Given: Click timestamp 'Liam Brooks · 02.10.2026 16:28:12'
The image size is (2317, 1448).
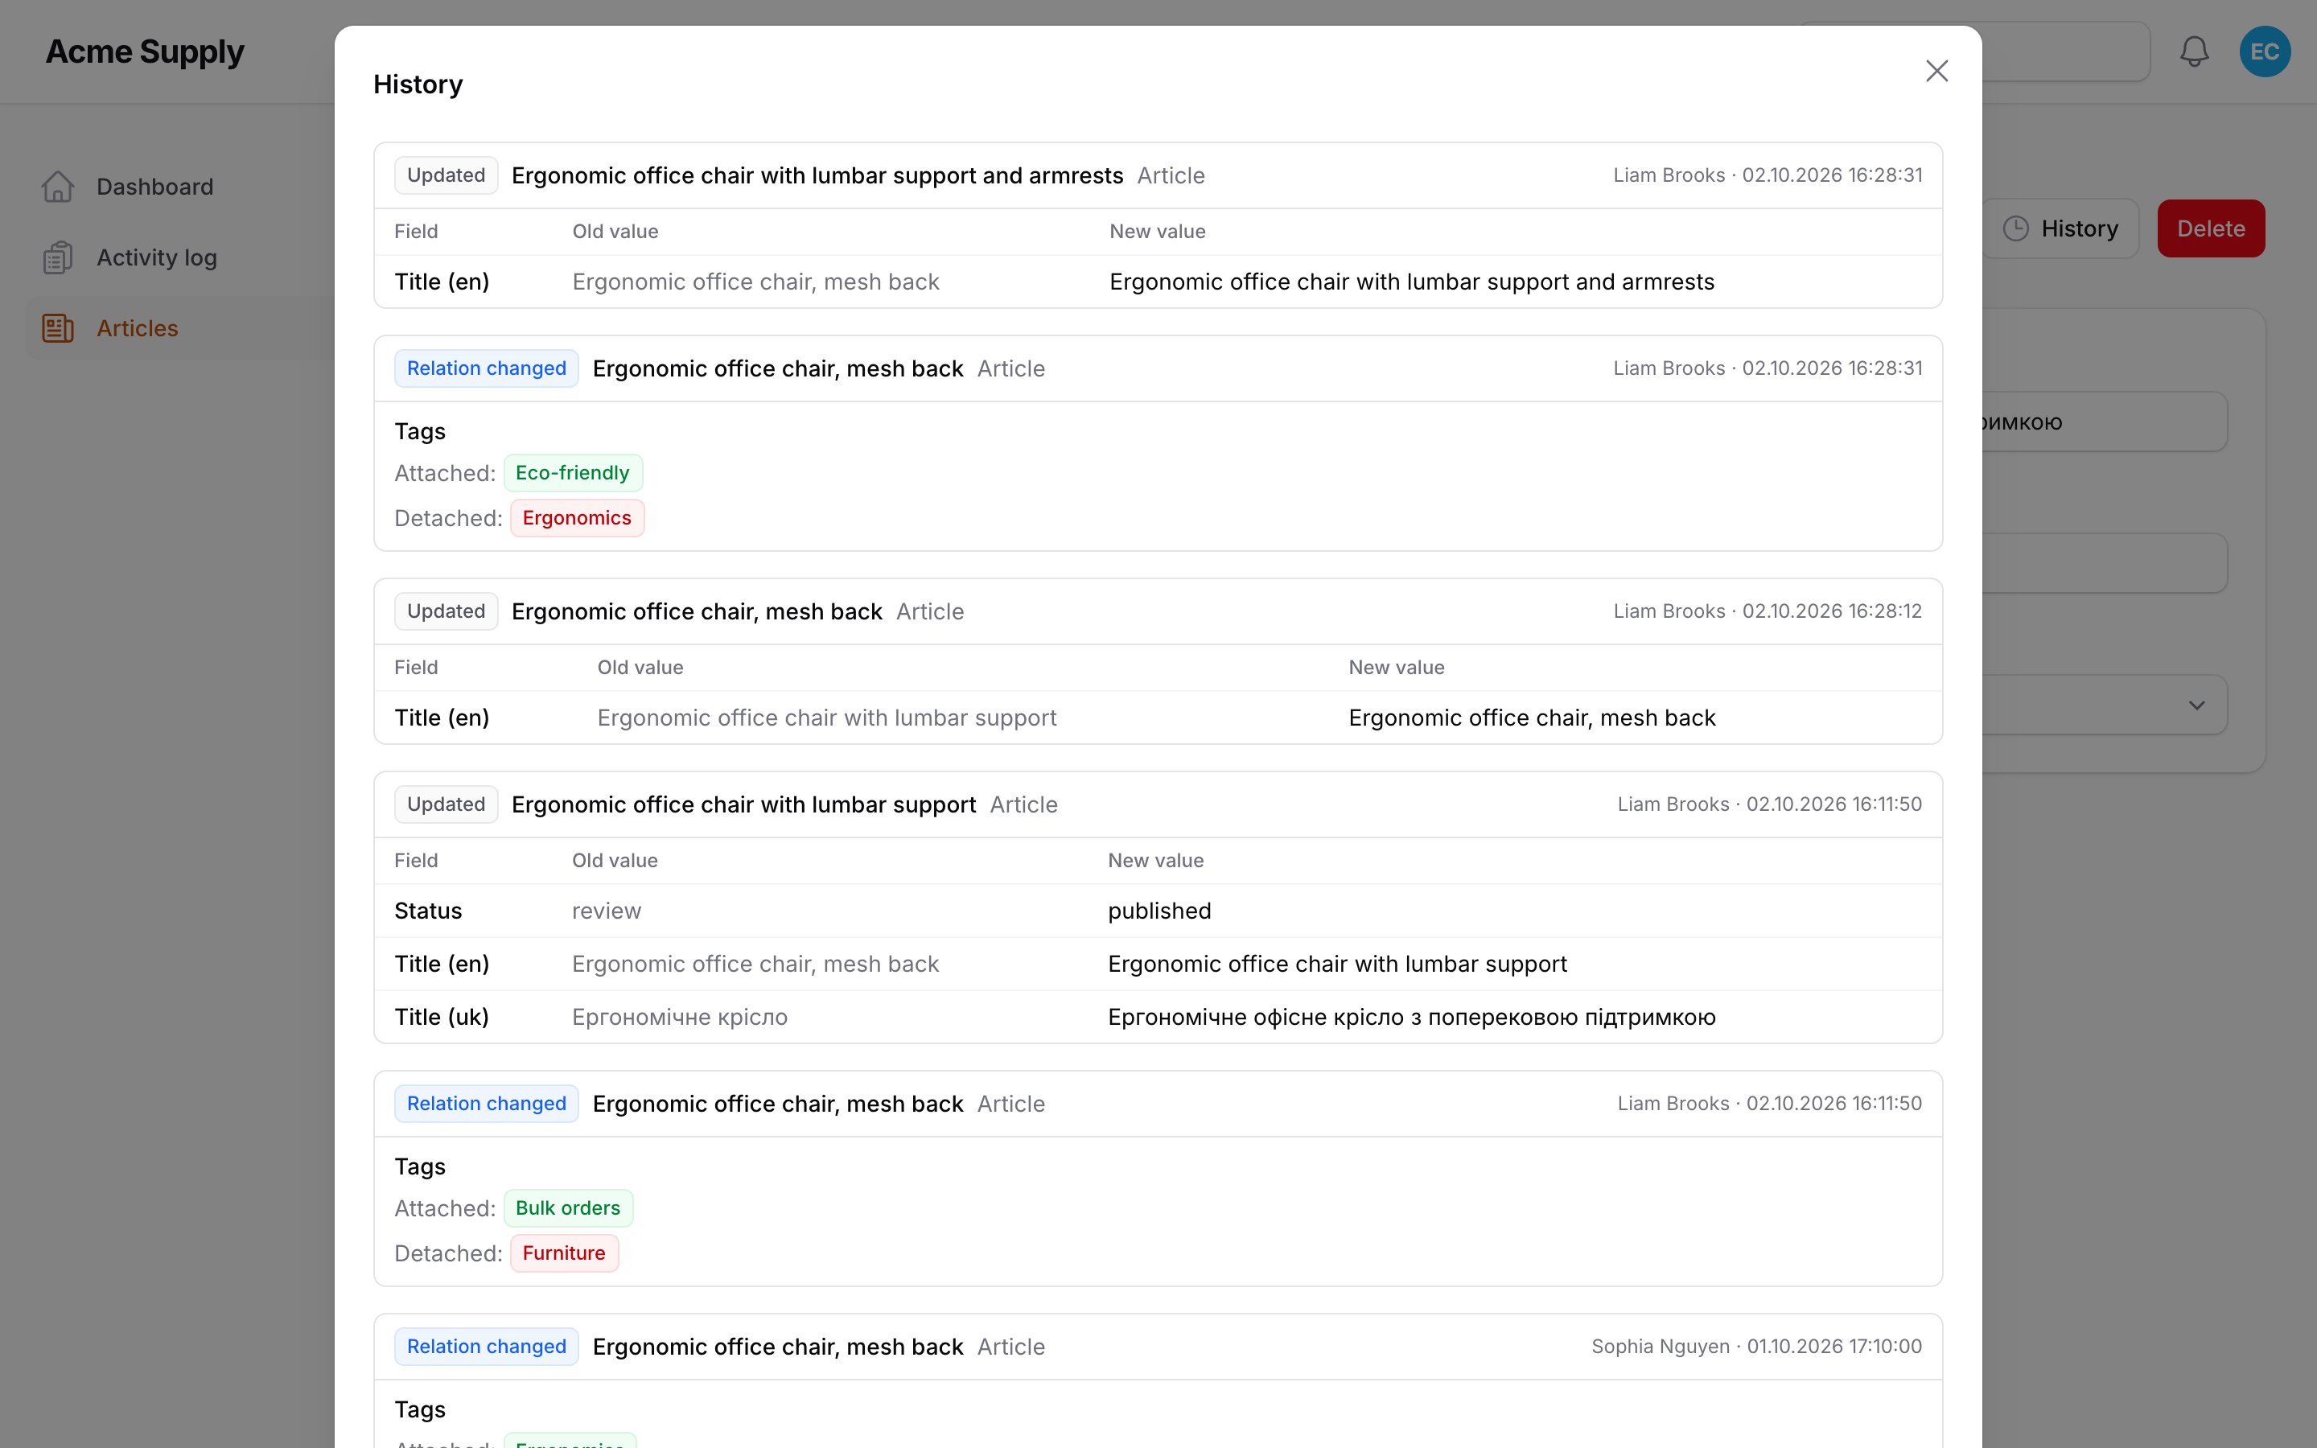Looking at the screenshot, I should (x=1768, y=611).
